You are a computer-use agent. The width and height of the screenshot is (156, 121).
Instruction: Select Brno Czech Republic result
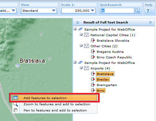pyautogui.click(x=114, y=57)
